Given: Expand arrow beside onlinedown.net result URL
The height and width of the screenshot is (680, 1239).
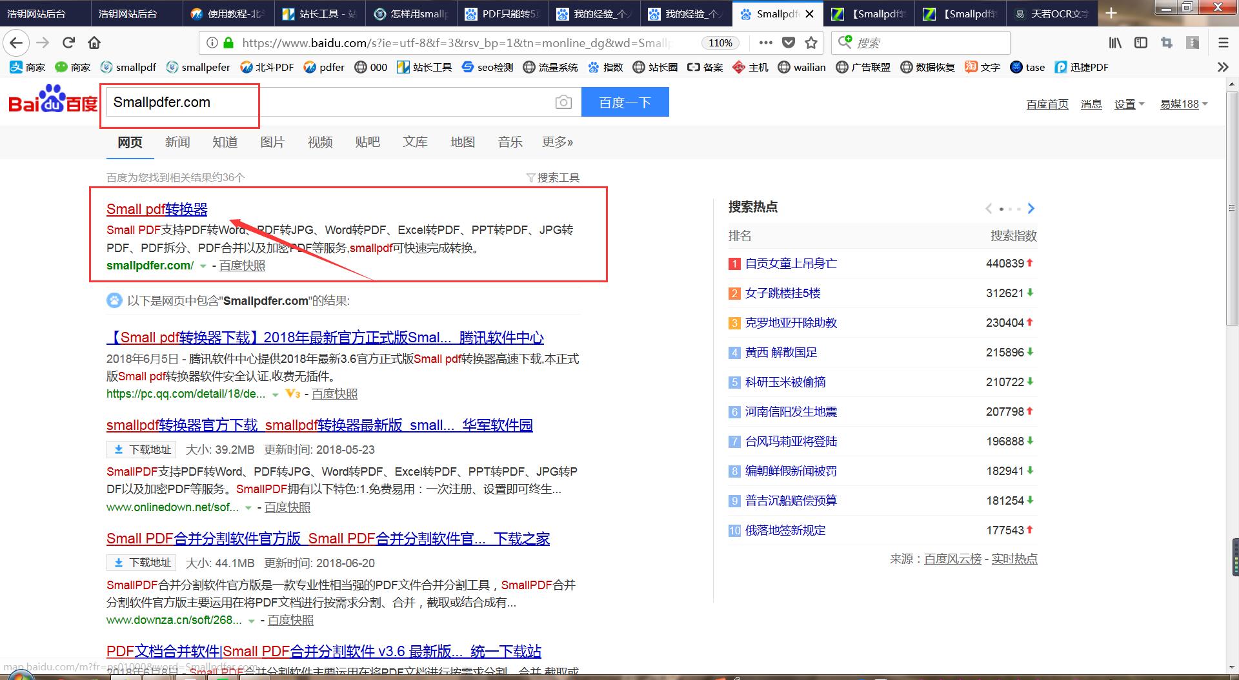Looking at the screenshot, I should [x=248, y=508].
